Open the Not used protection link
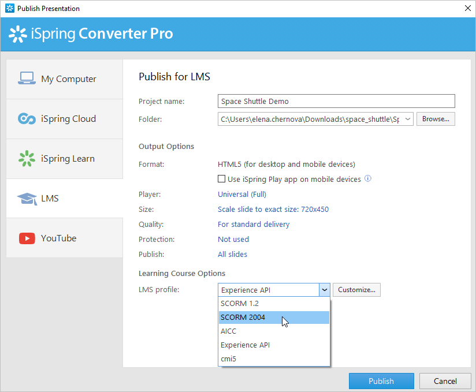 tap(233, 240)
